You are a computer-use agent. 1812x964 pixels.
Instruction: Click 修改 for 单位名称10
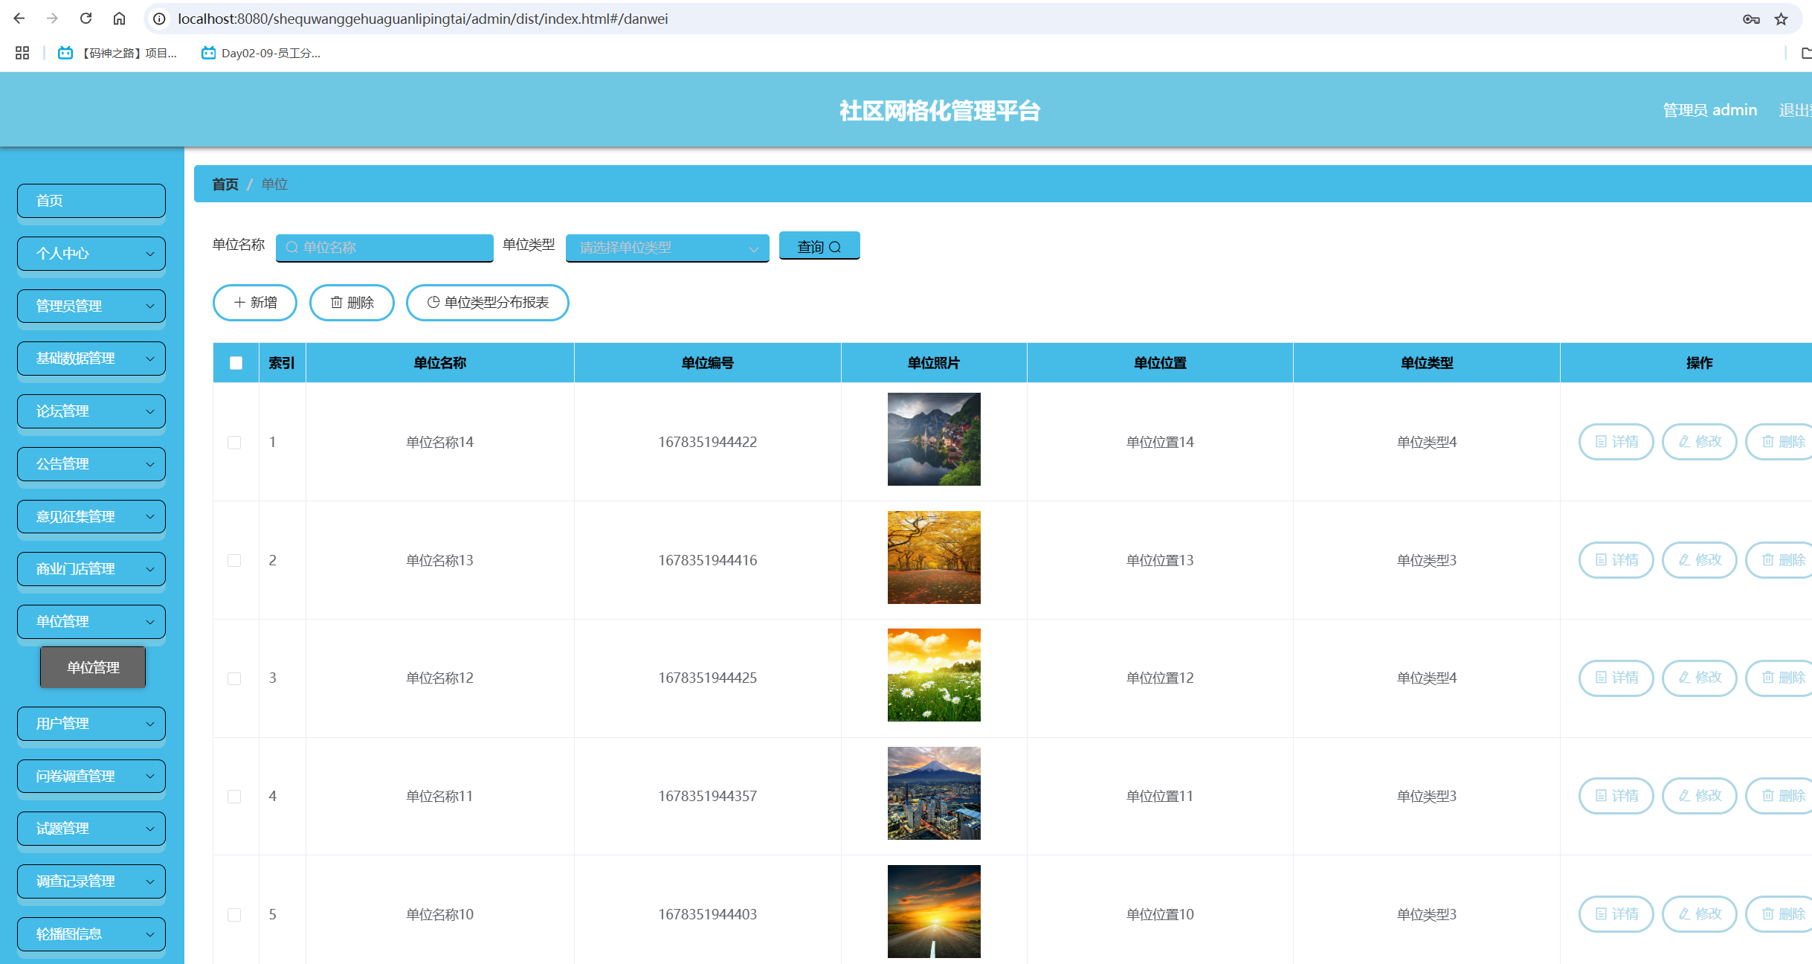click(x=1699, y=914)
